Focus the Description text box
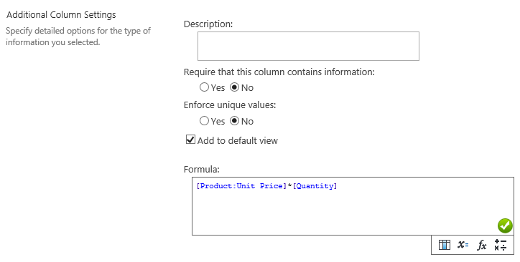 pos(308,47)
